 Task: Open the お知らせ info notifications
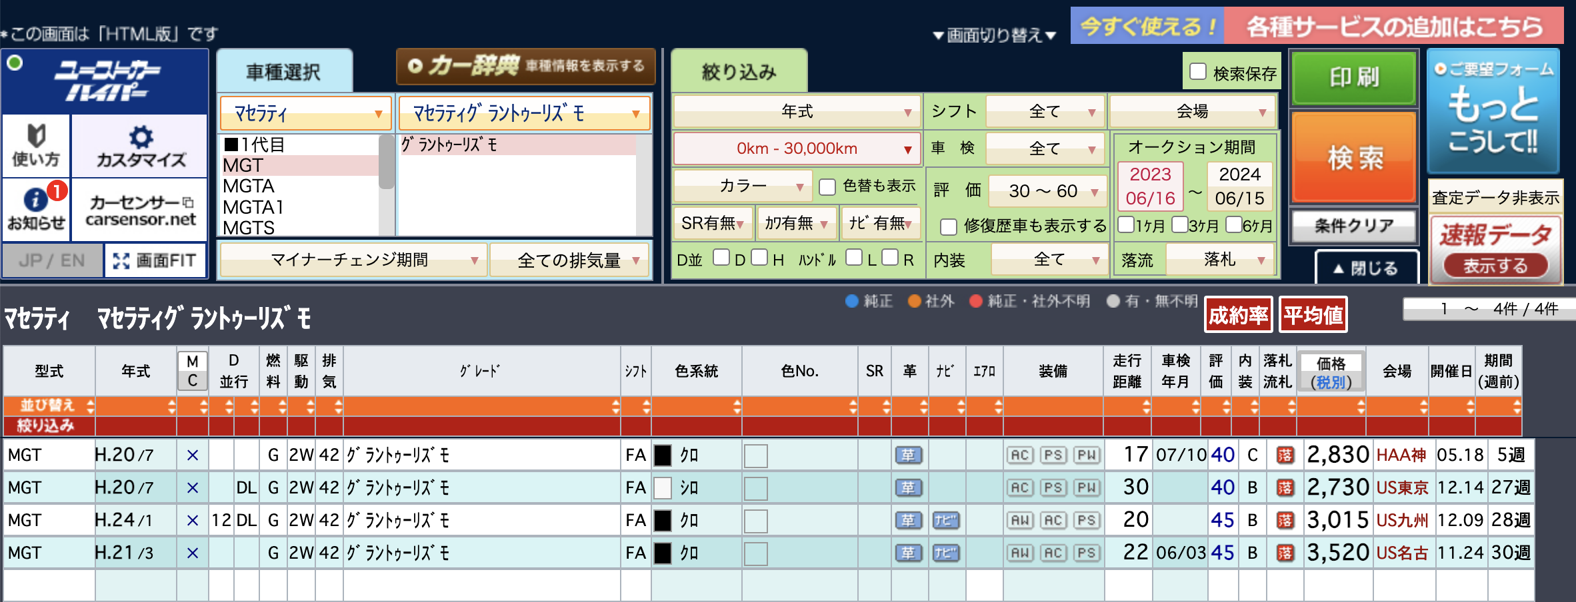(x=36, y=208)
